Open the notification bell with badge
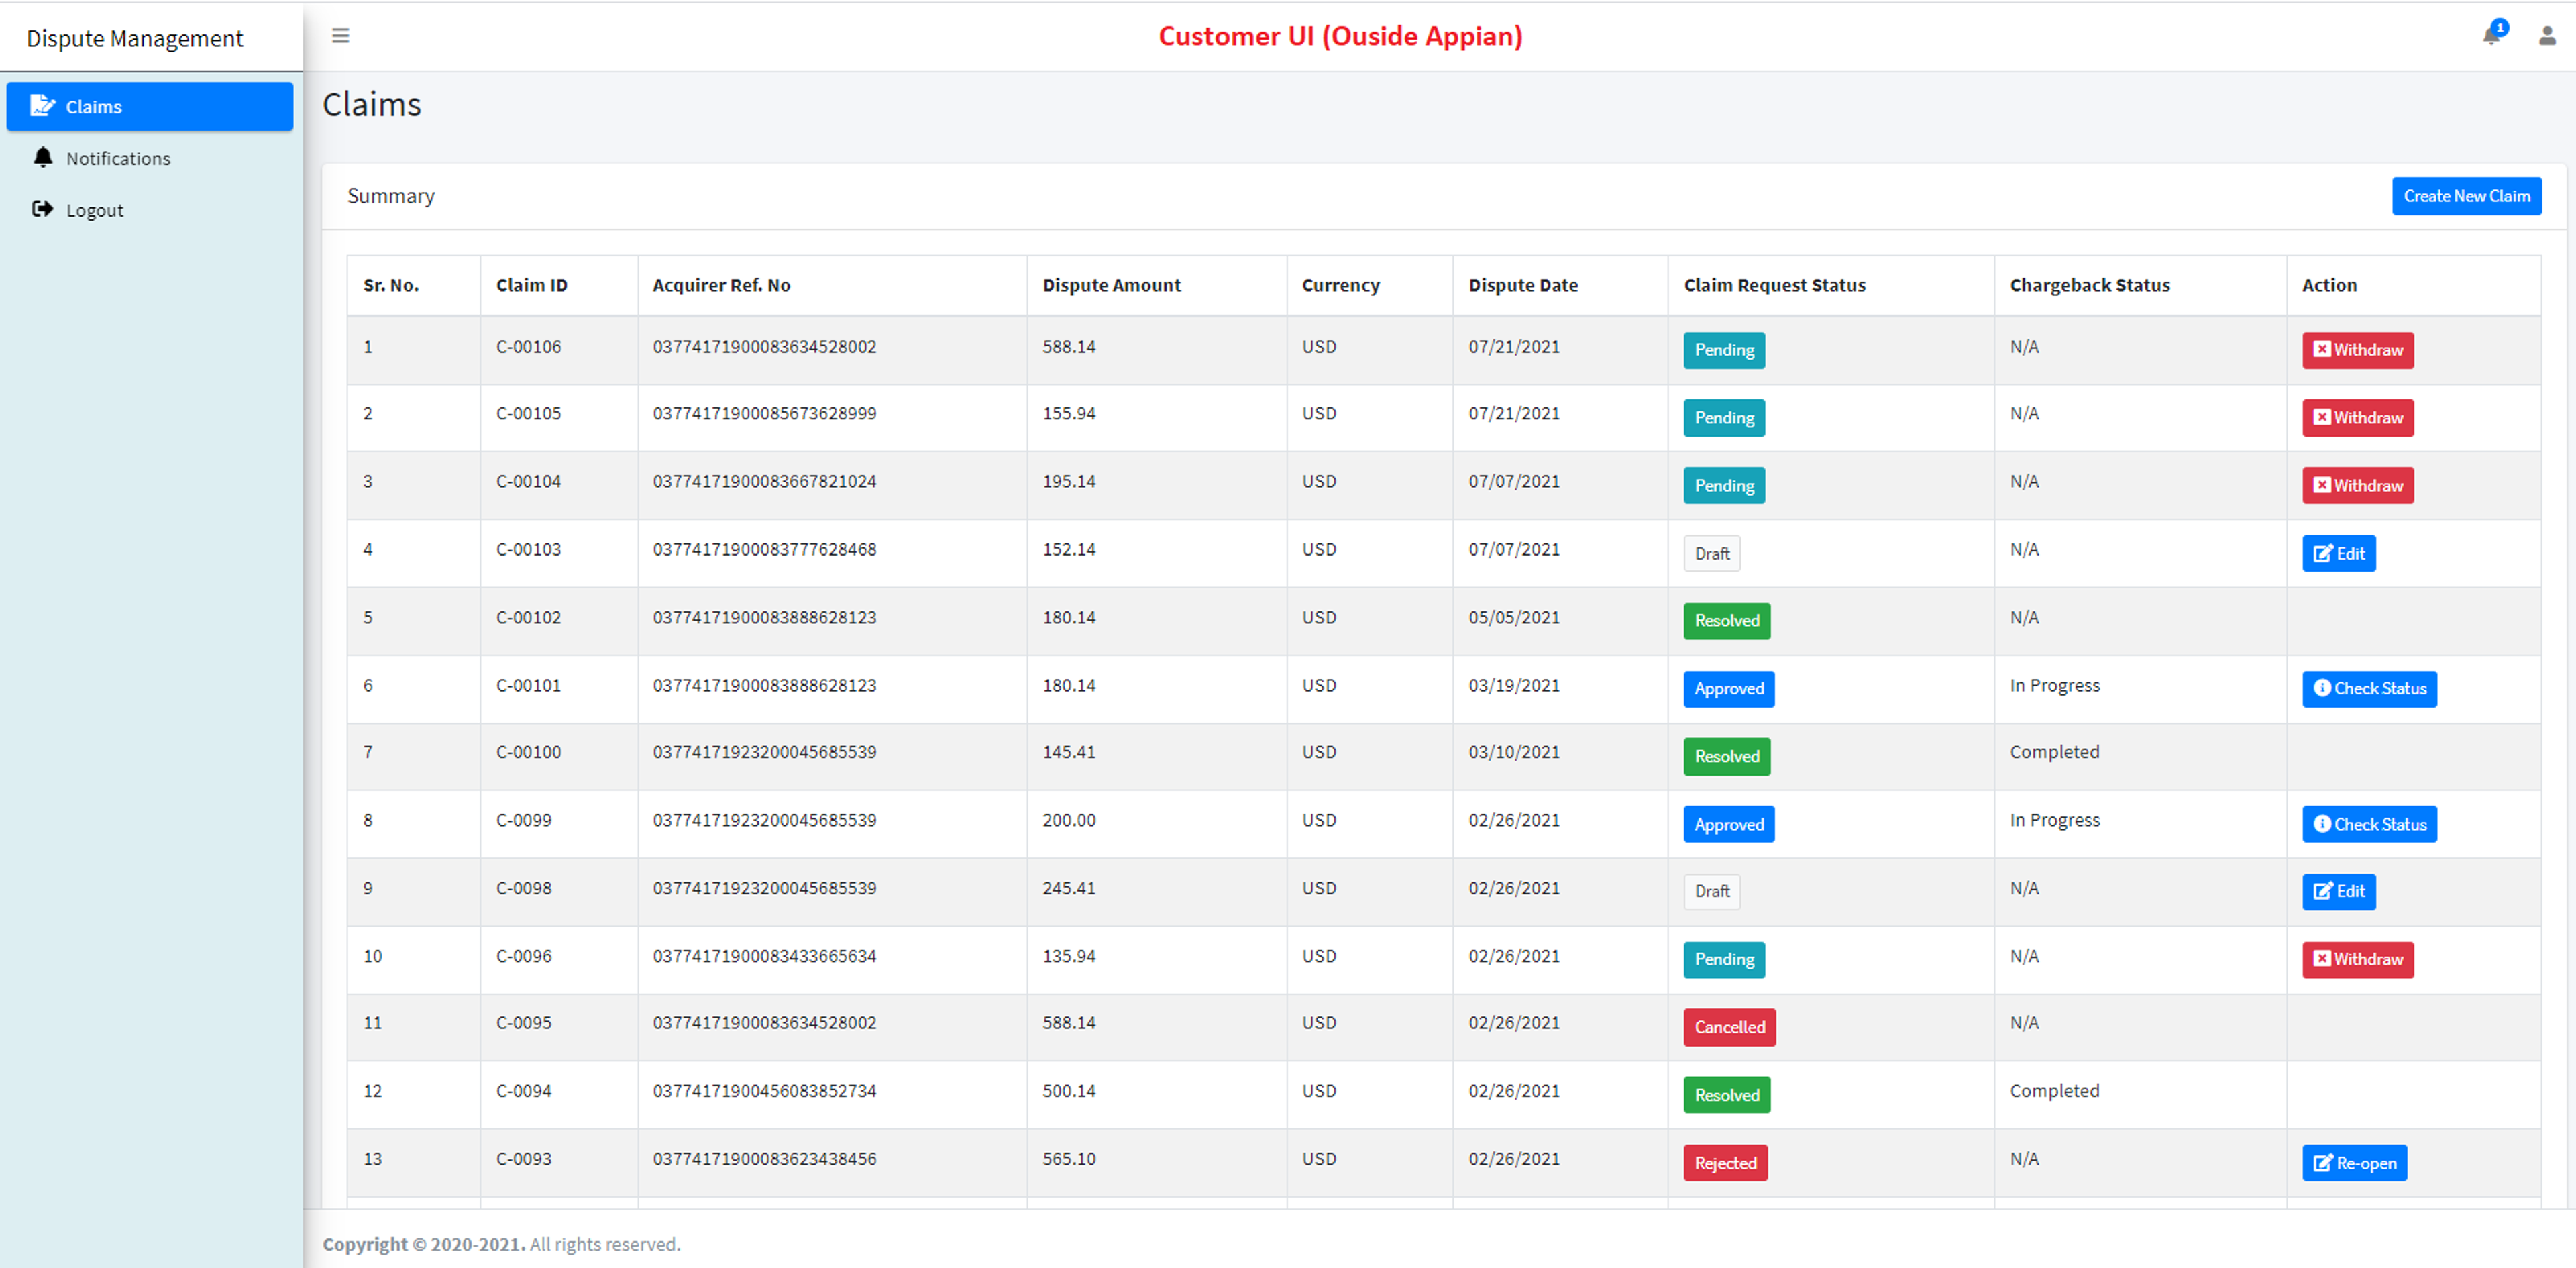Screen dimensions: 2576x1268 pyautogui.click(x=2494, y=33)
